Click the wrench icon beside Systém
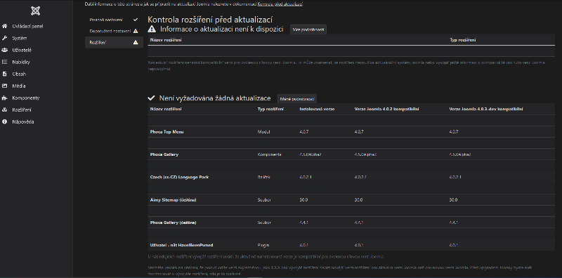 pyautogui.click(x=5, y=38)
